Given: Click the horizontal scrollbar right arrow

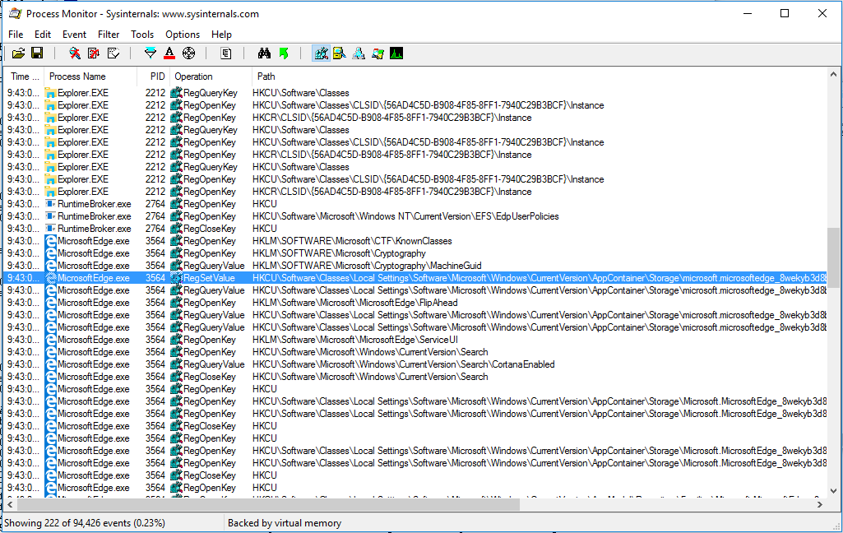Looking at the screenshot, I should [820, 504].
